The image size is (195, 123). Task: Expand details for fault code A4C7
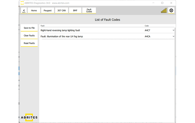[173, 30]
